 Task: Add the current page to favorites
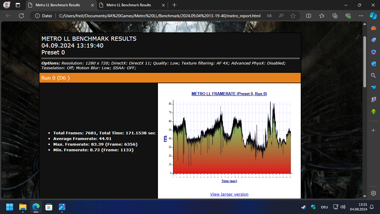[x=293, y=16]
